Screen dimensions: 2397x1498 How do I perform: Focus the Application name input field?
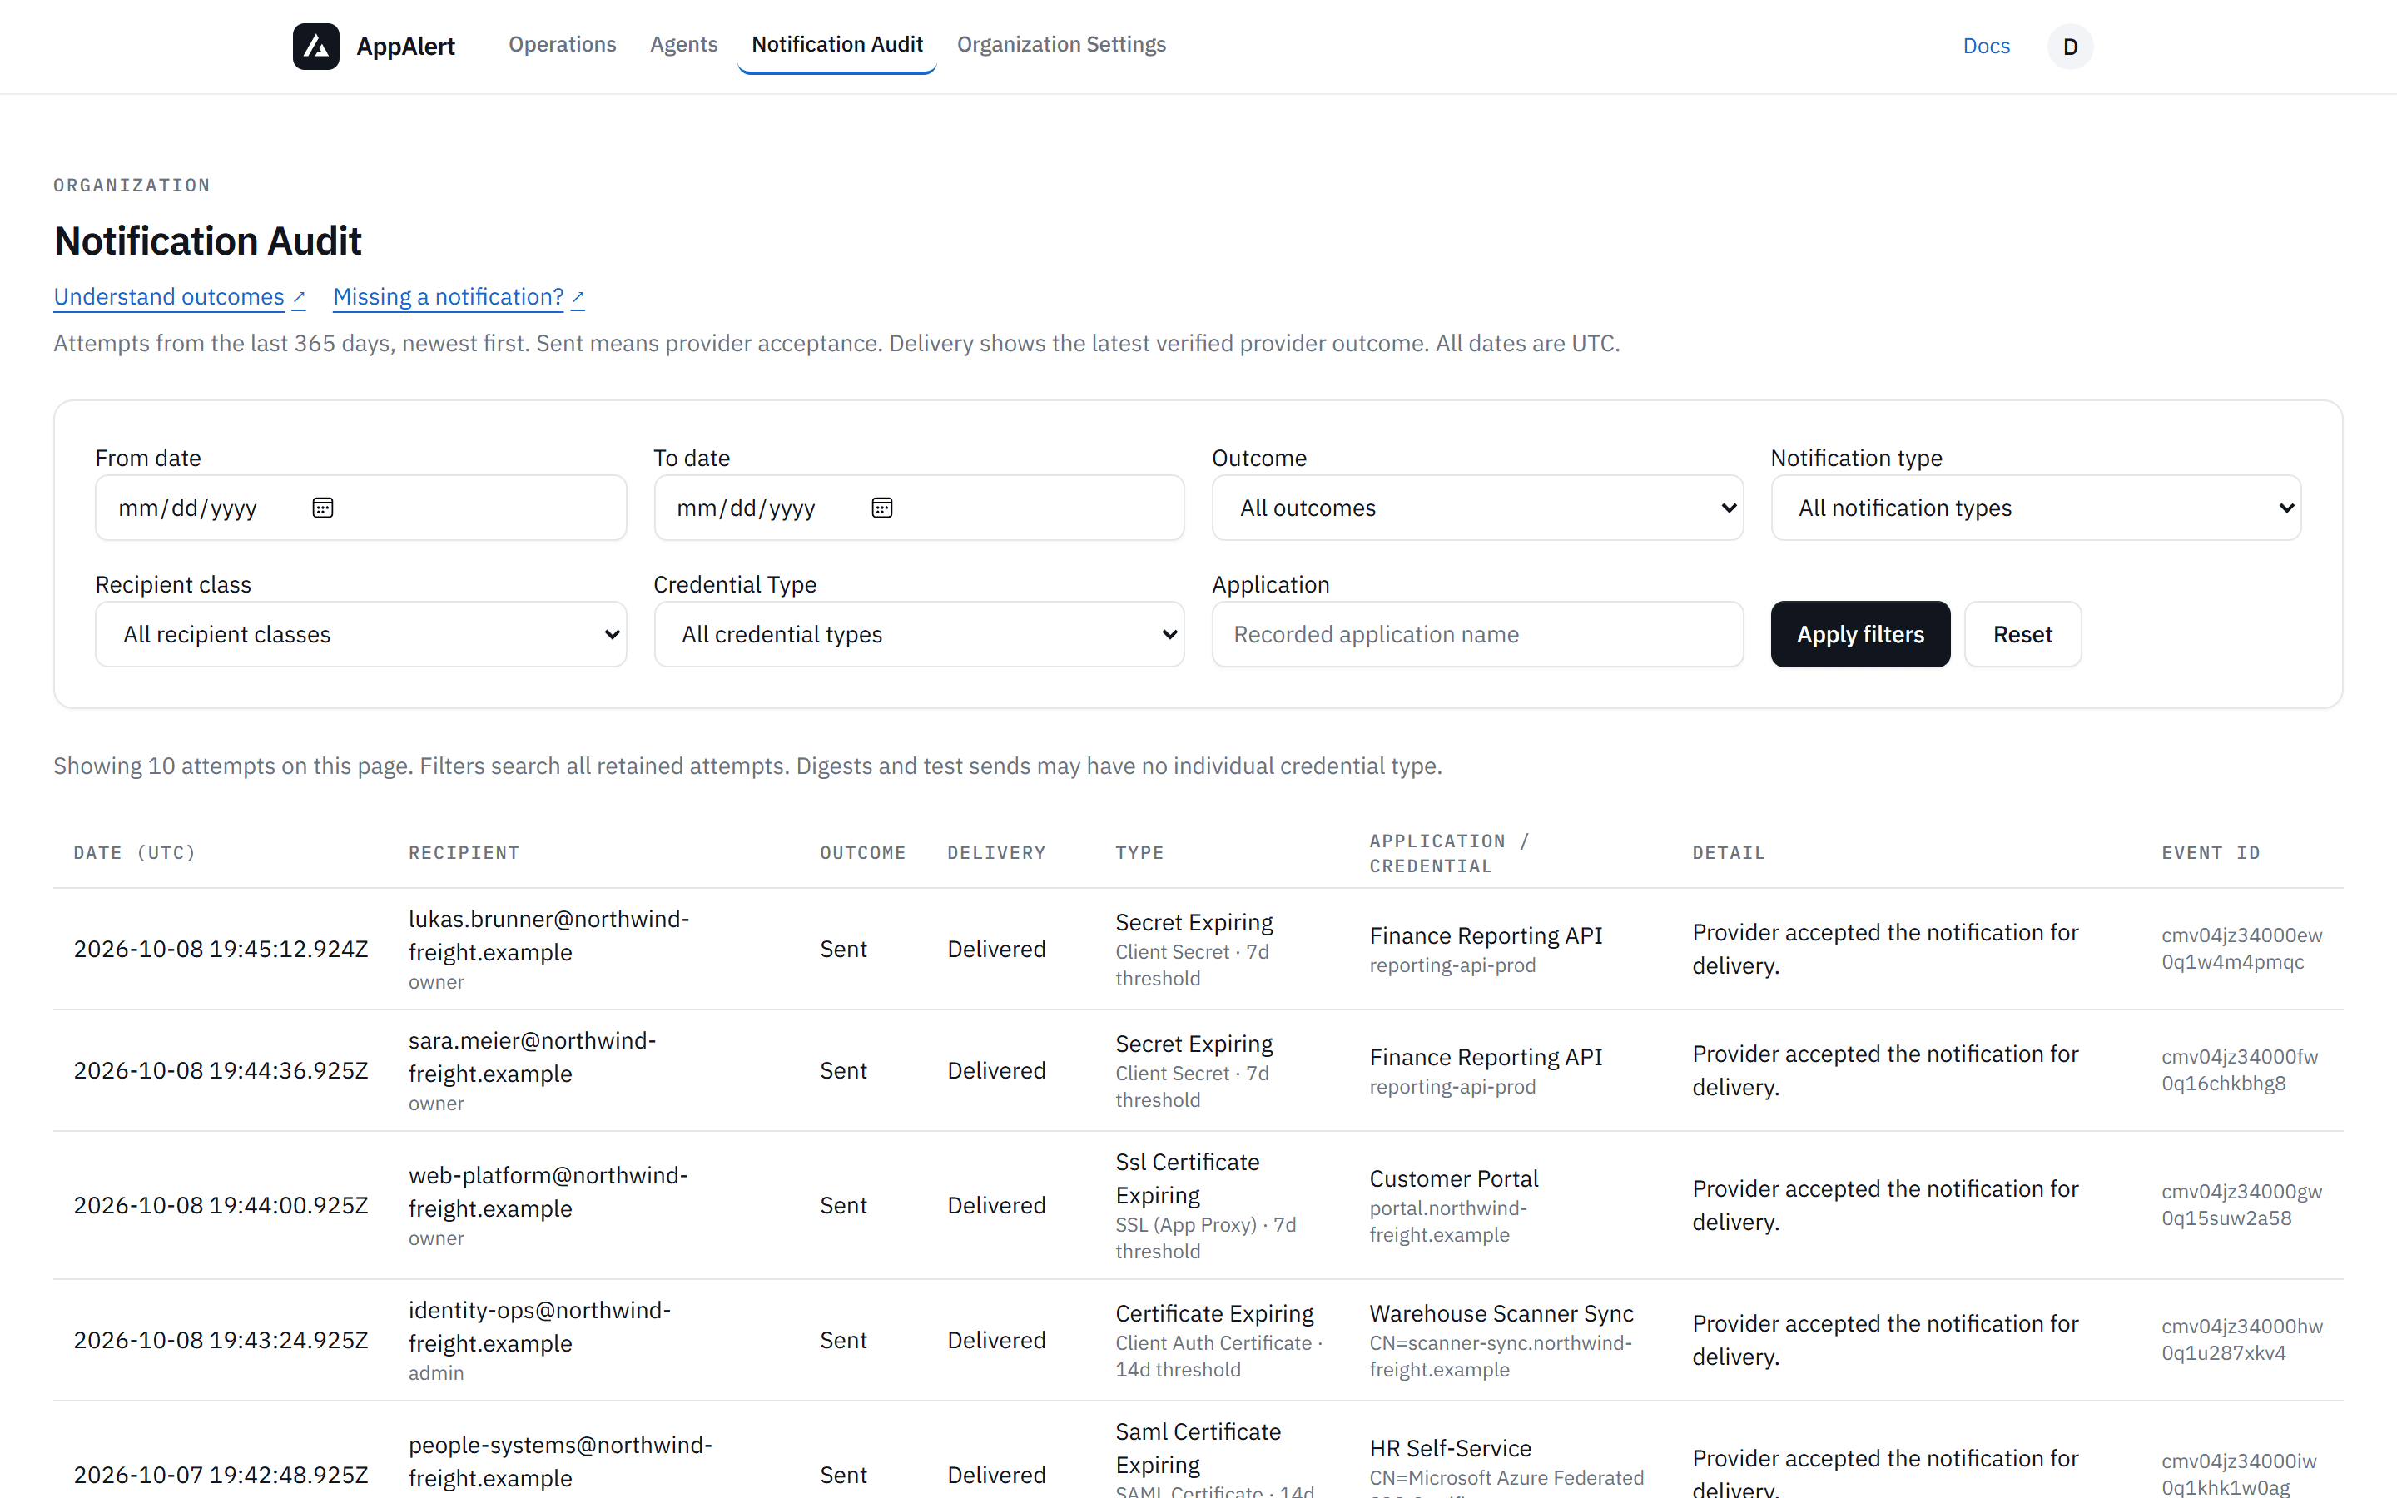(1476, 634)
